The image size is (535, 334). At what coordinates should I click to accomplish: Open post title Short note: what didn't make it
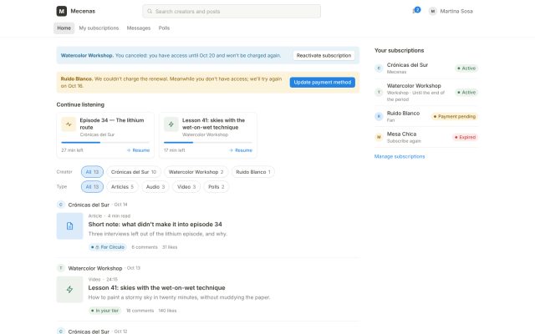pos(155,225)
